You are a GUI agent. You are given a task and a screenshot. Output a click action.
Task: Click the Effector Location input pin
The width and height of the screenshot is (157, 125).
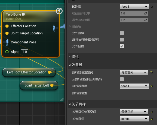(7, 26)
